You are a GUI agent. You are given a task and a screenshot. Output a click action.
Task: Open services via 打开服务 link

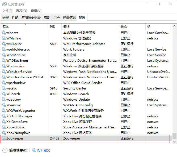(x=44, y=150)
